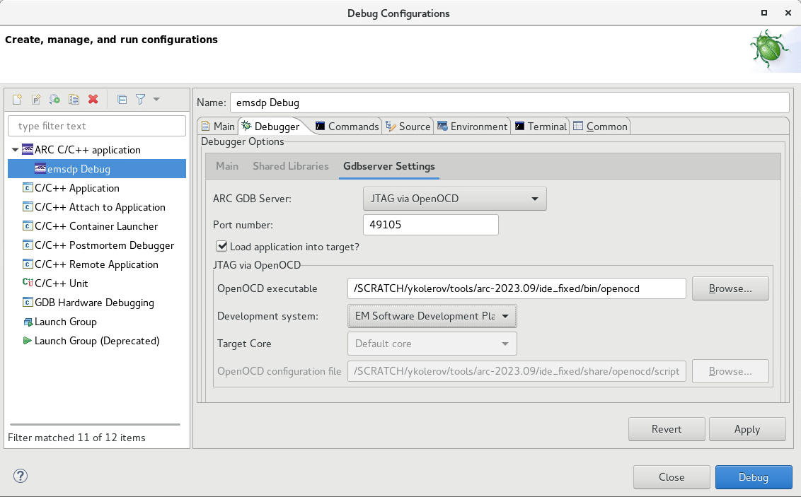Viewport: 801px width, 497px height.
Task: Open the toolbar view menu arrow
Action: pyautogui.click(x=156, y=99)
